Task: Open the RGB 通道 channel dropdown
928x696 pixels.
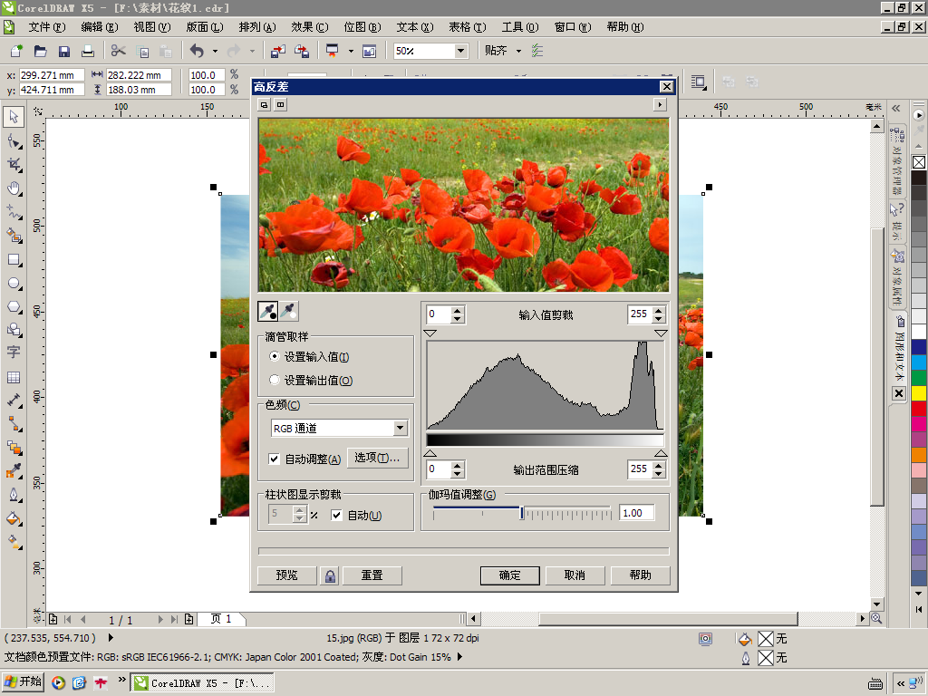Action: (400, 428)
